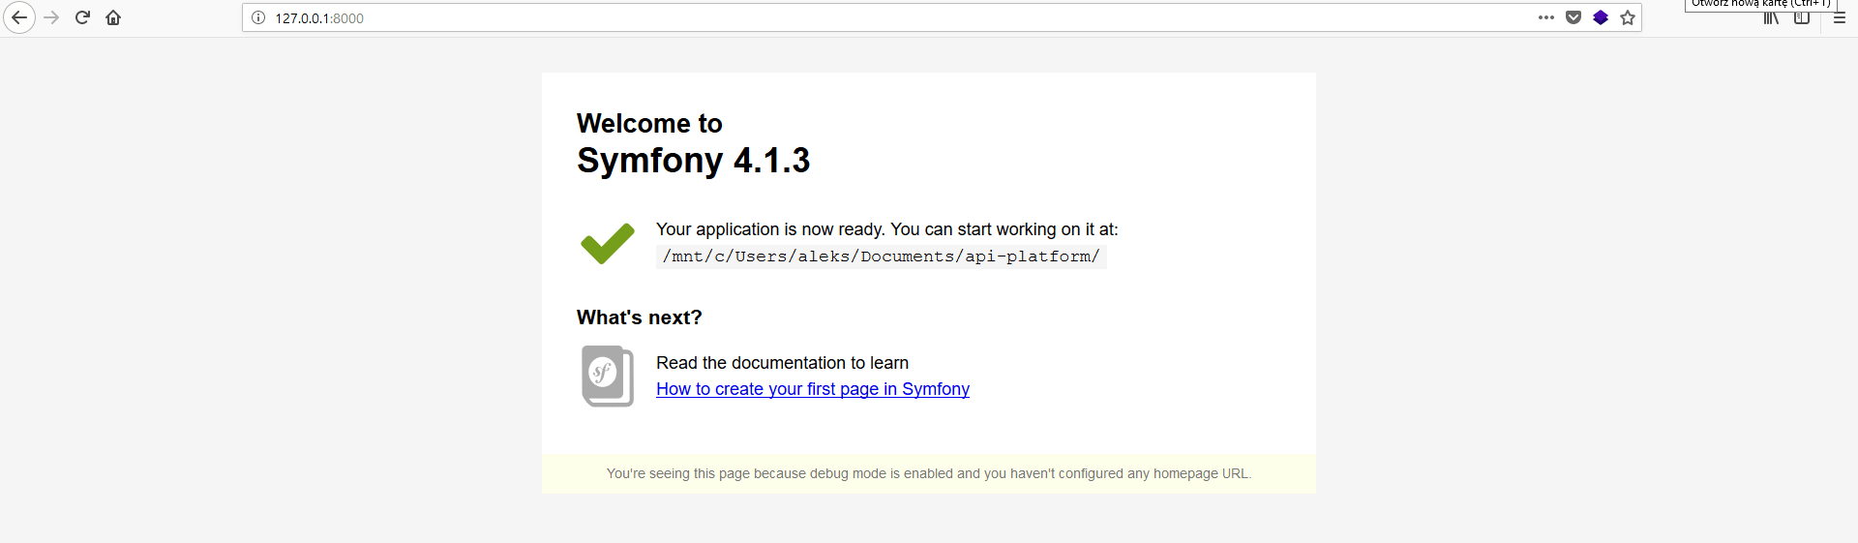
Task: Click the purple layered extension icon
Action: [x=1601, y=17]
